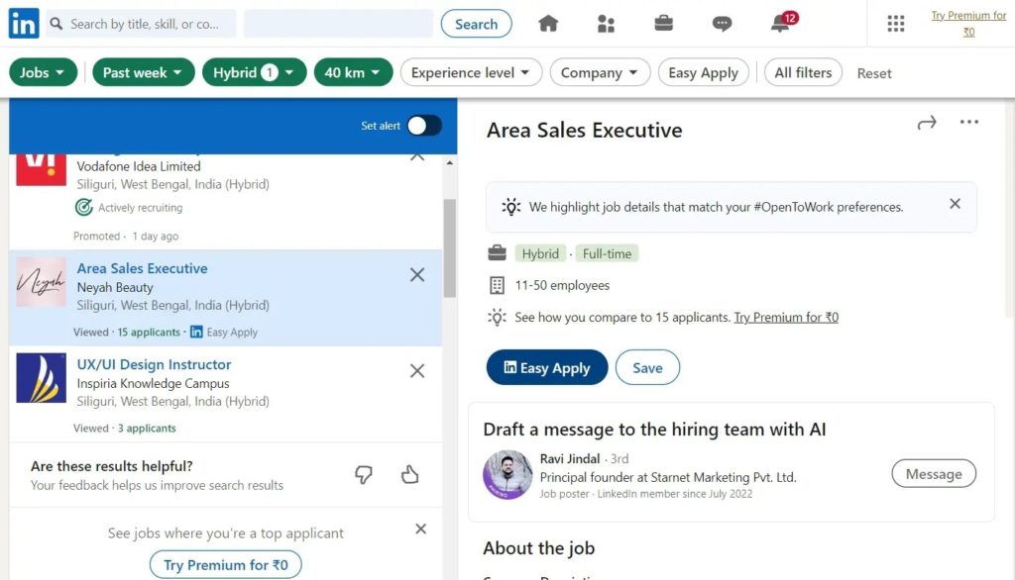Open the job post more options menu
Viewport: 1015px width, 580px height.
tap(968, 122)
